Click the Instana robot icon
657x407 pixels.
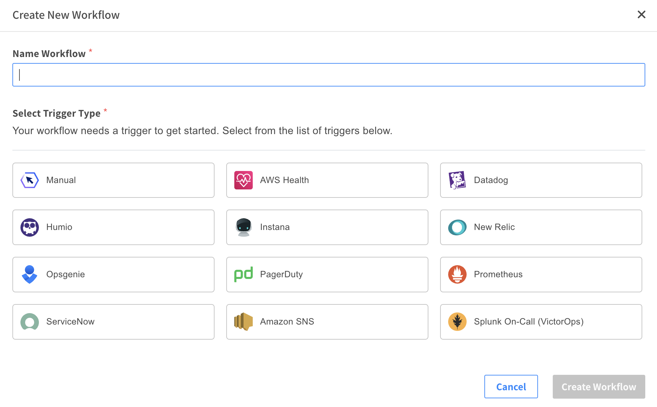click(243, 227)
